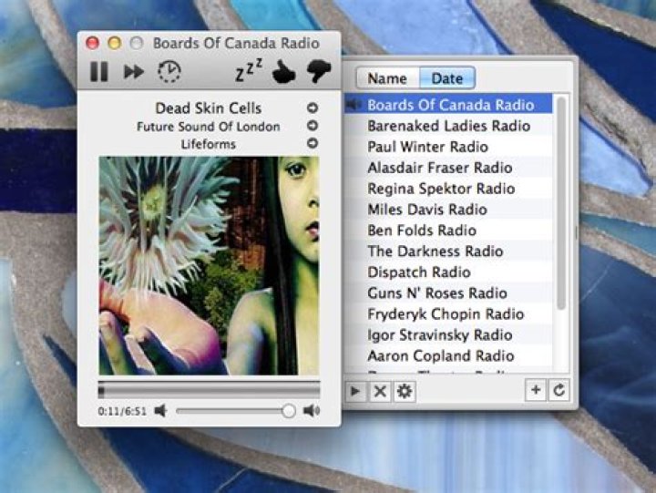The image size is (656, 493).
Task: Select Fryderyk Chopin Radio station
Action: [448, 313]
